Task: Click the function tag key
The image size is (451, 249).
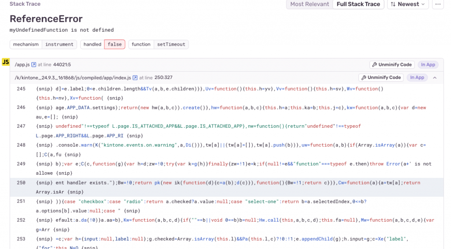Action: 141,44
